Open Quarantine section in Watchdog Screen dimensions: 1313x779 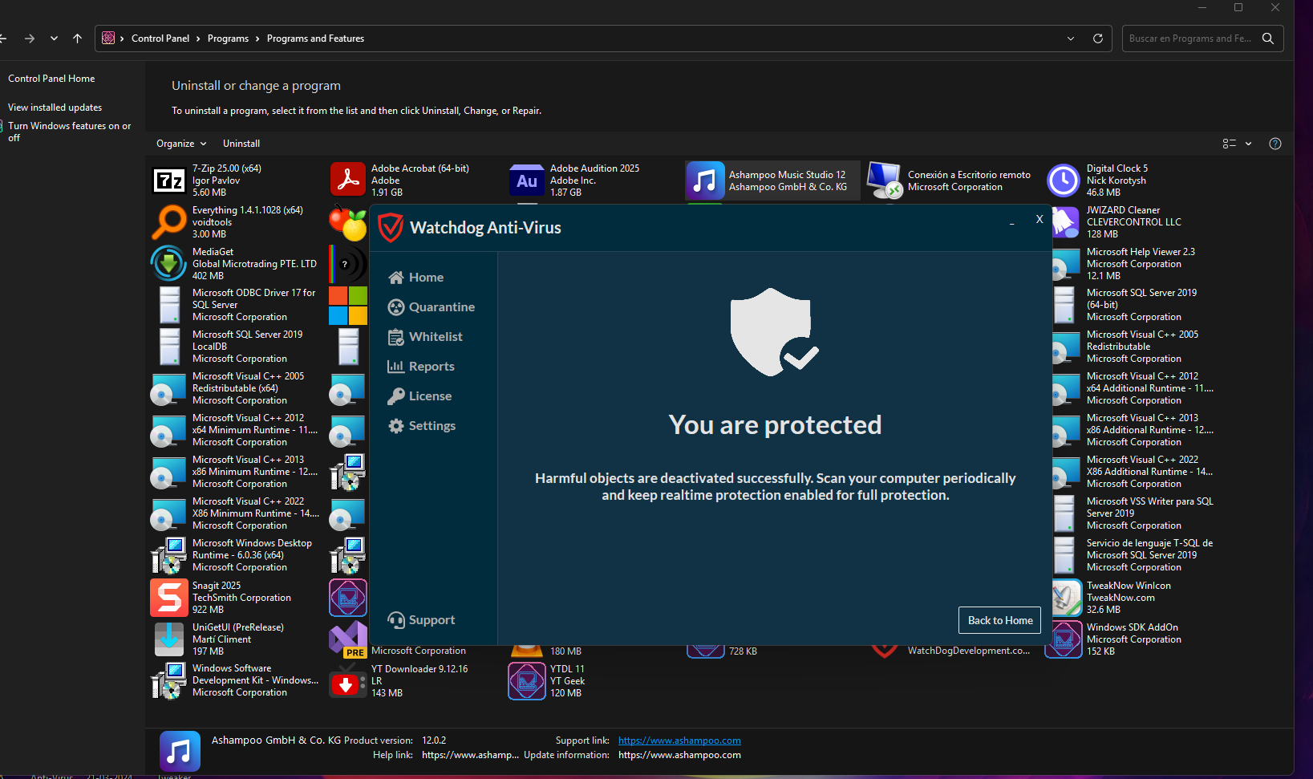pyautogui.click(x=431, y=307)
